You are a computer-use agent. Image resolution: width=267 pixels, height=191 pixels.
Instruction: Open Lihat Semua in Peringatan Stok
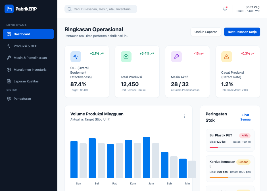(x=245, y=117)
